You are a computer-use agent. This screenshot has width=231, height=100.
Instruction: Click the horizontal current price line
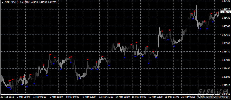point(110,12)
